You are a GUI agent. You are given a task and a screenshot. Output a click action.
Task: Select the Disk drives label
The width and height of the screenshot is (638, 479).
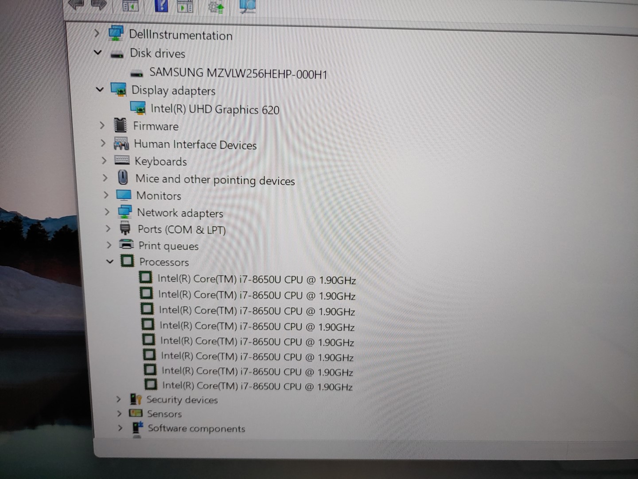157,53
